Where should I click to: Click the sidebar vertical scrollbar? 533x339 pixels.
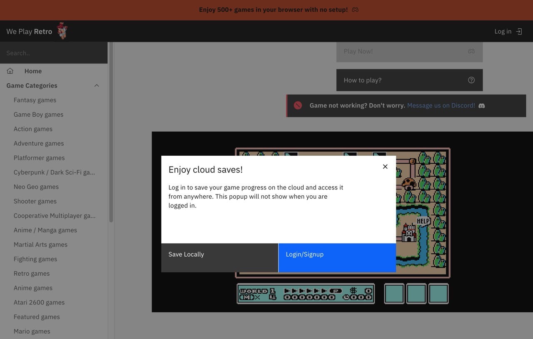[111, 132]
